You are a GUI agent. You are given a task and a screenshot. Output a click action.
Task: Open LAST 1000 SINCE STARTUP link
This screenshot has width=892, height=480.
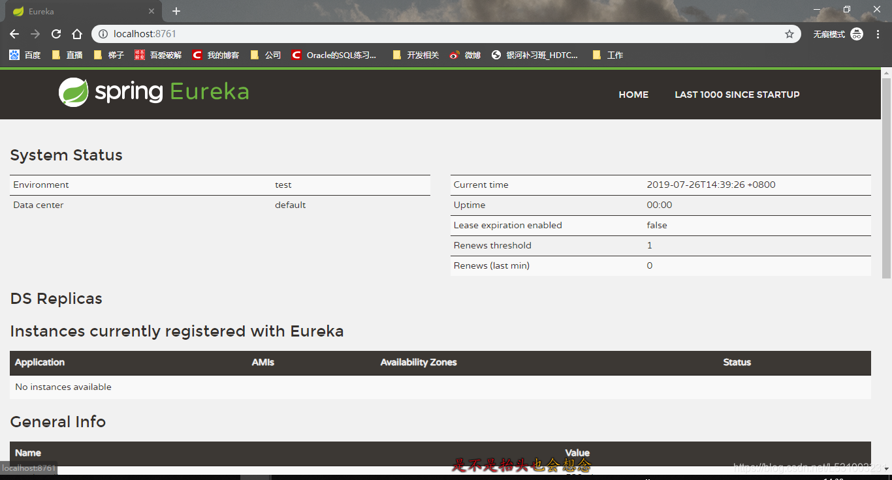pos(737,95)
